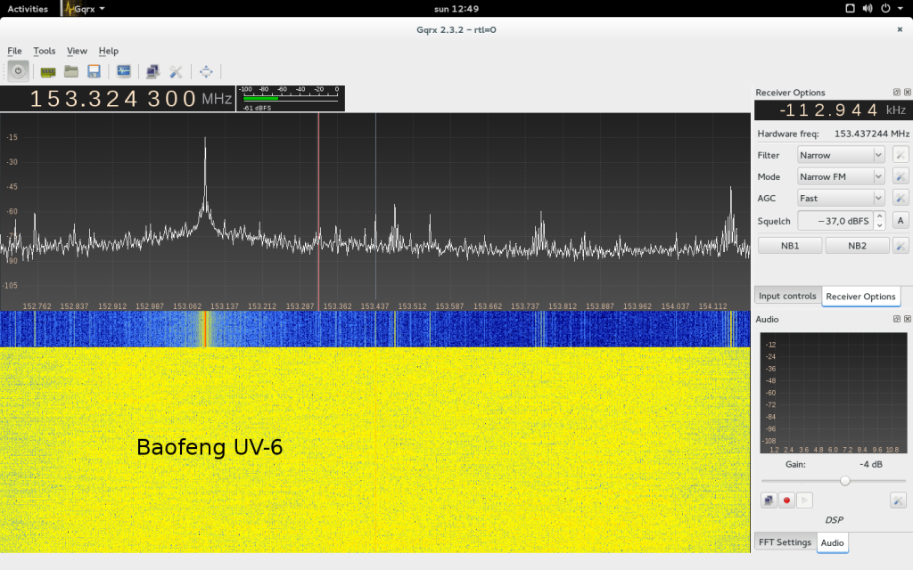This screenshot has height=570, width=913.
Task: Click the clock showing sun 12:49
Action: pyautogui.click(x=456, y=9)
